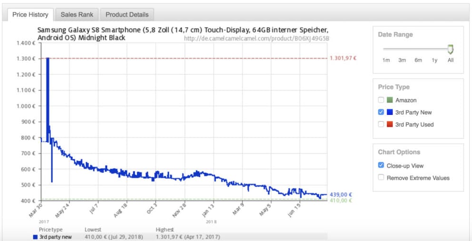
Task: Click the date range slider handle
Action: point(450,49)
